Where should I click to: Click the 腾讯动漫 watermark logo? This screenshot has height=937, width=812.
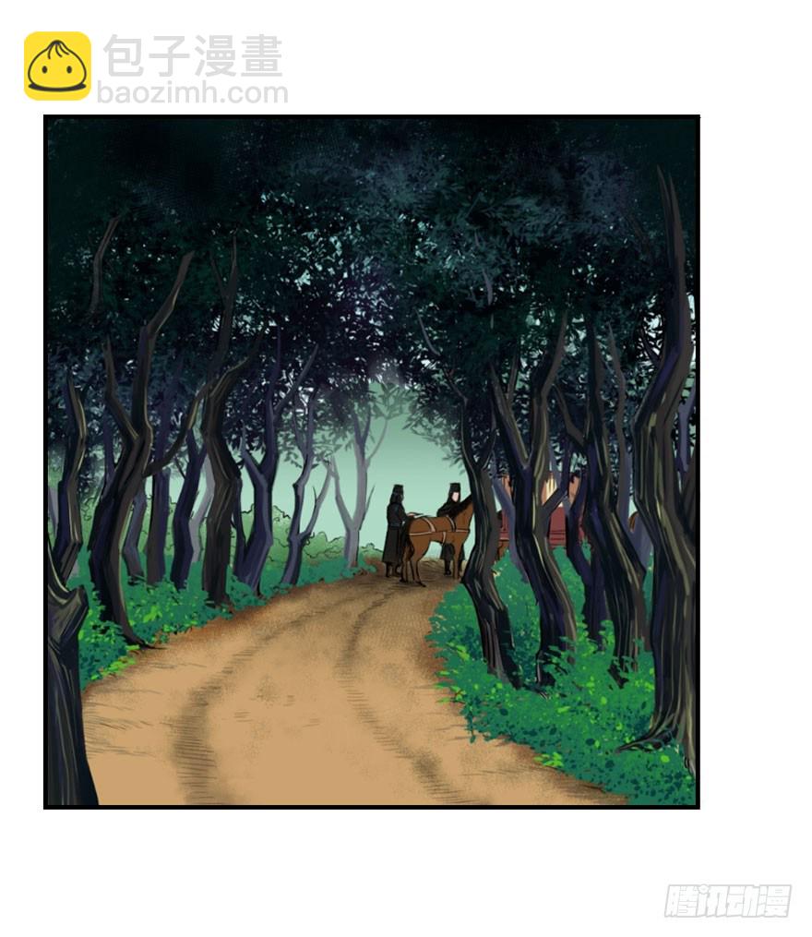point(728,901)
